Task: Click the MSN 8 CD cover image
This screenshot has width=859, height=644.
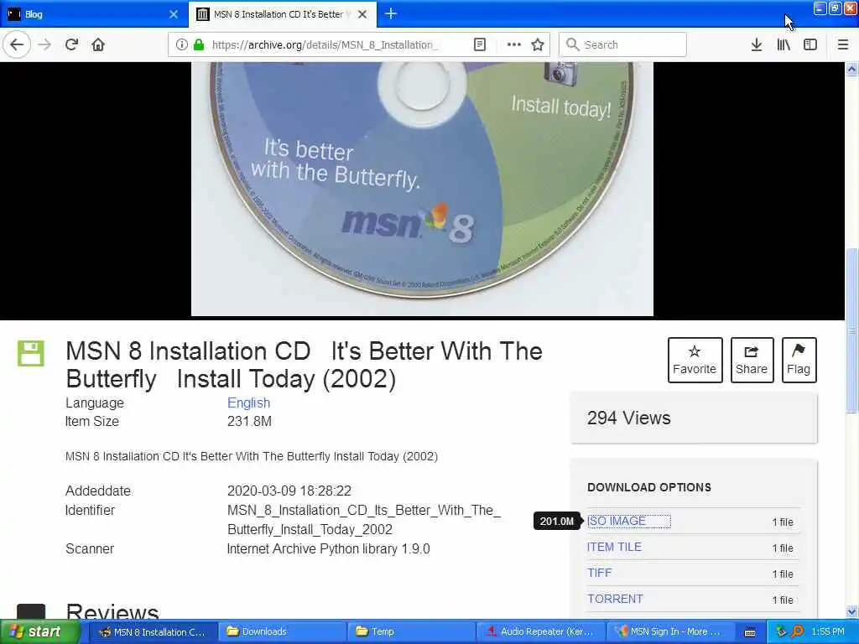Action: click(422, 189)
